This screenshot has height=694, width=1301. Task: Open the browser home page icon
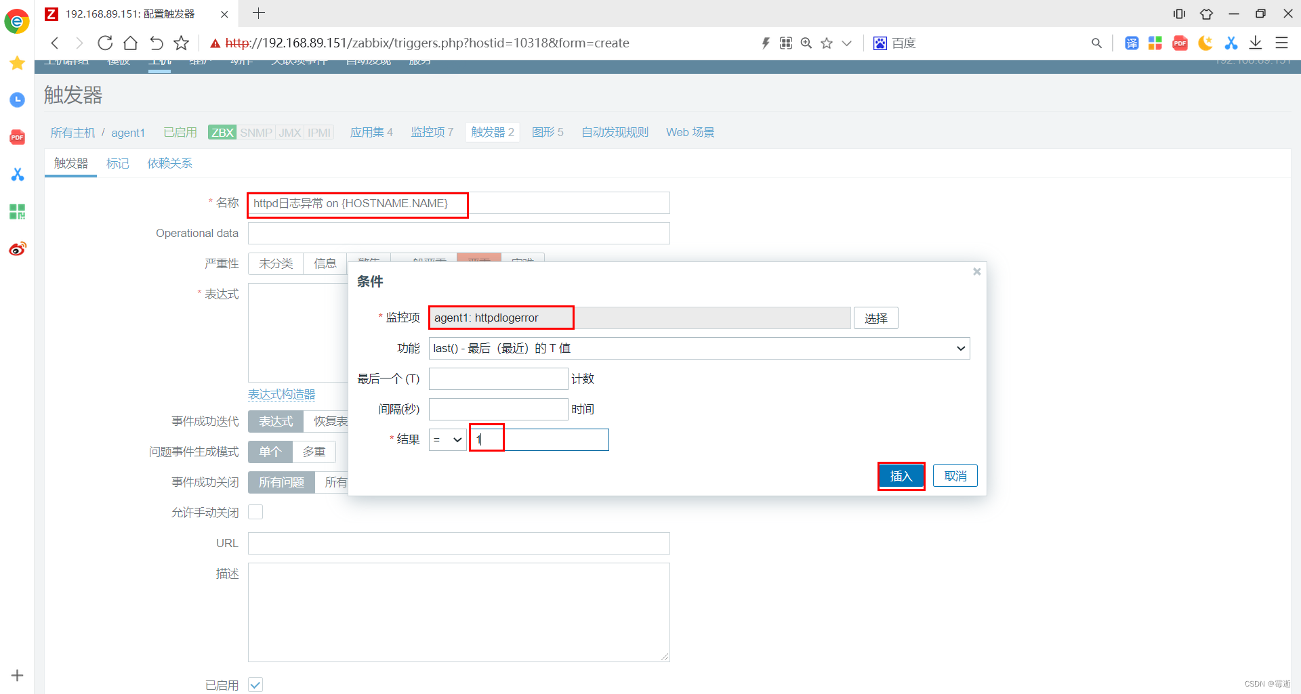click(x=130, y=43)
